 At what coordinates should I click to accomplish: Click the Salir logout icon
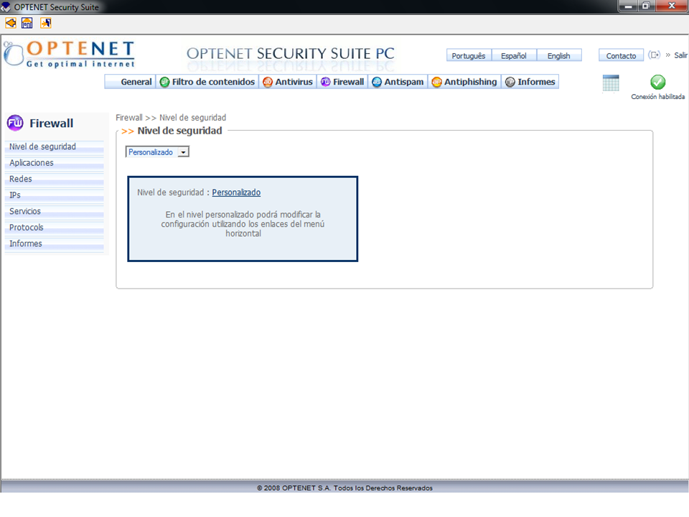(654, 55)
